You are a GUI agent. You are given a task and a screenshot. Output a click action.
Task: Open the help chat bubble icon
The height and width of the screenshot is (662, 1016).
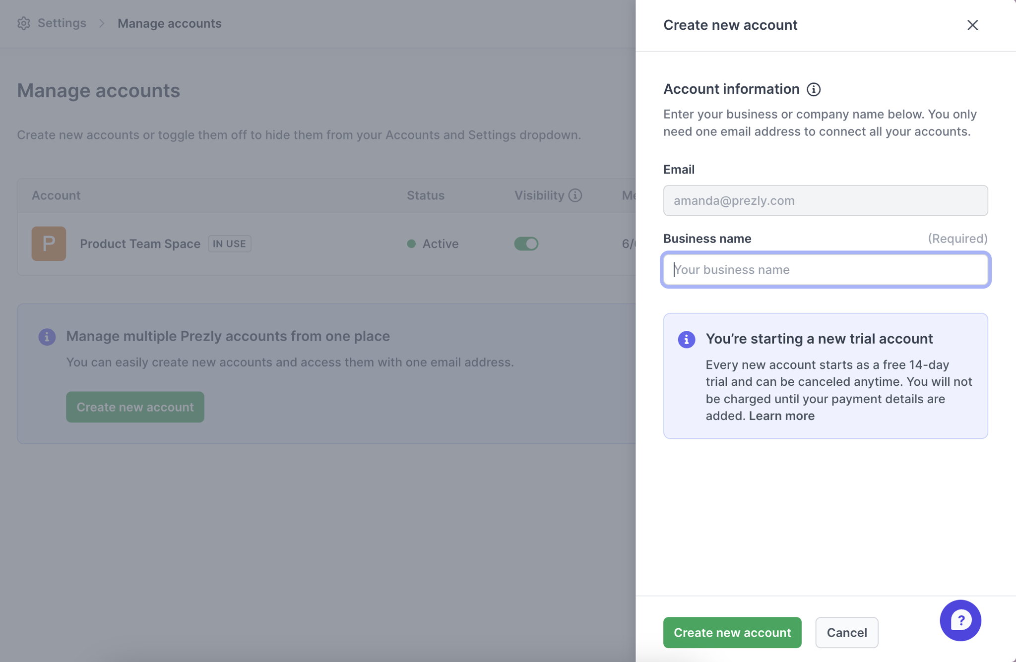click(x=960, y=620)
